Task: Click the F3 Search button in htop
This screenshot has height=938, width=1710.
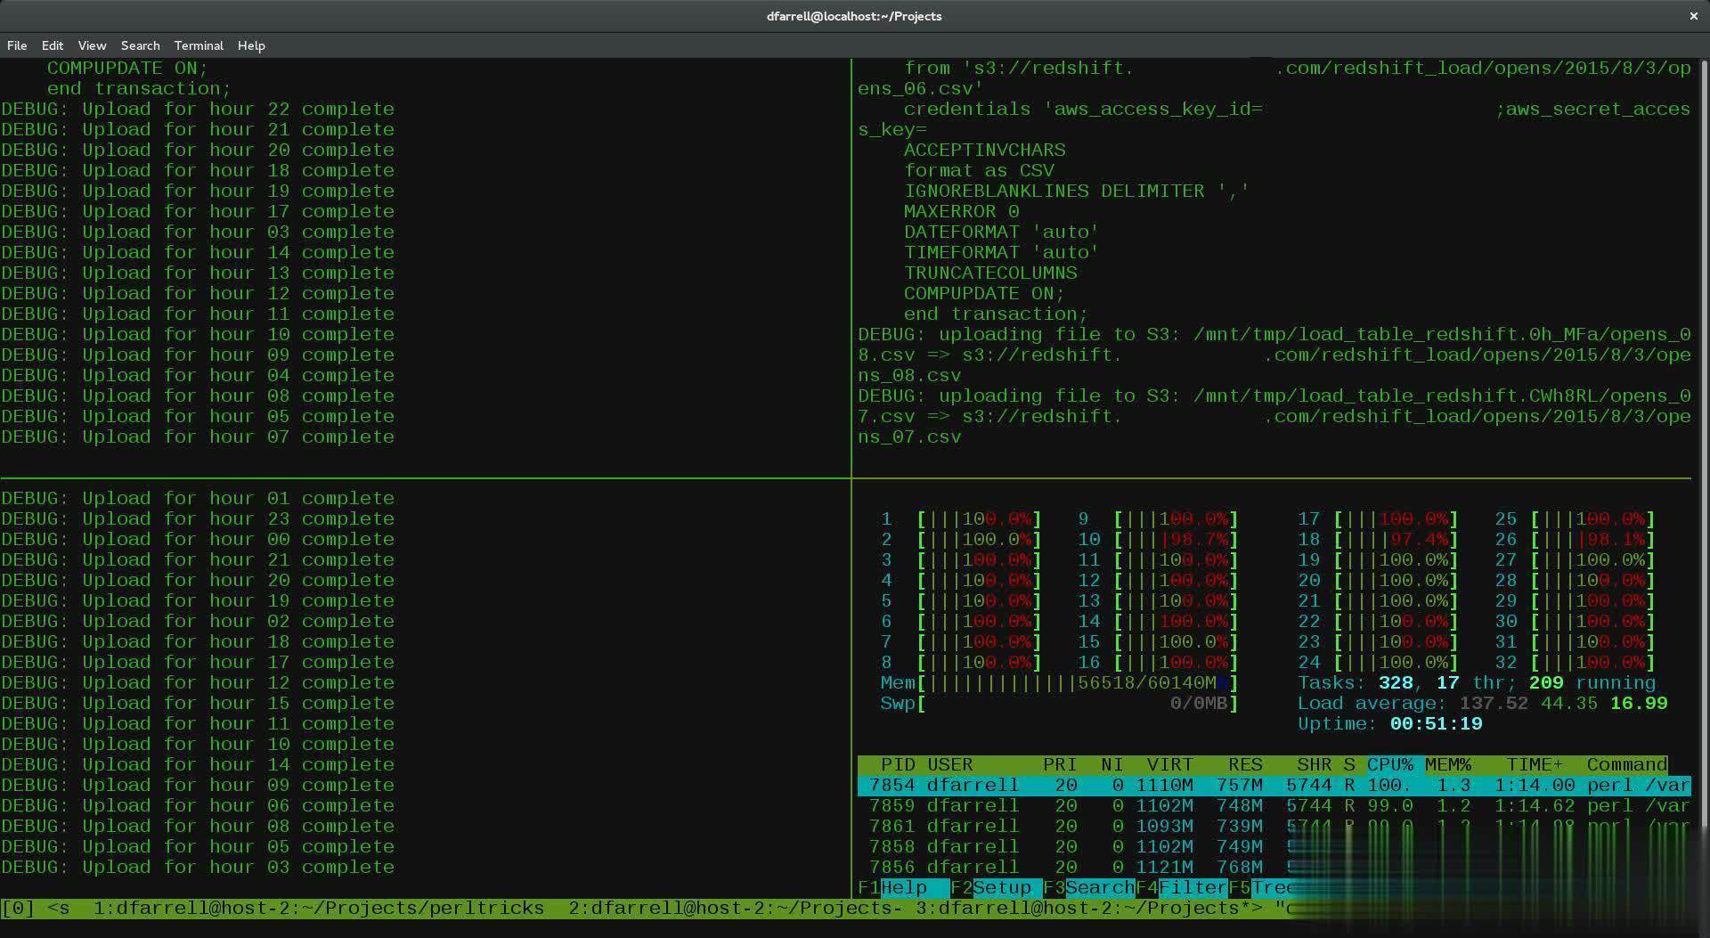Action: pos(1088,888)
